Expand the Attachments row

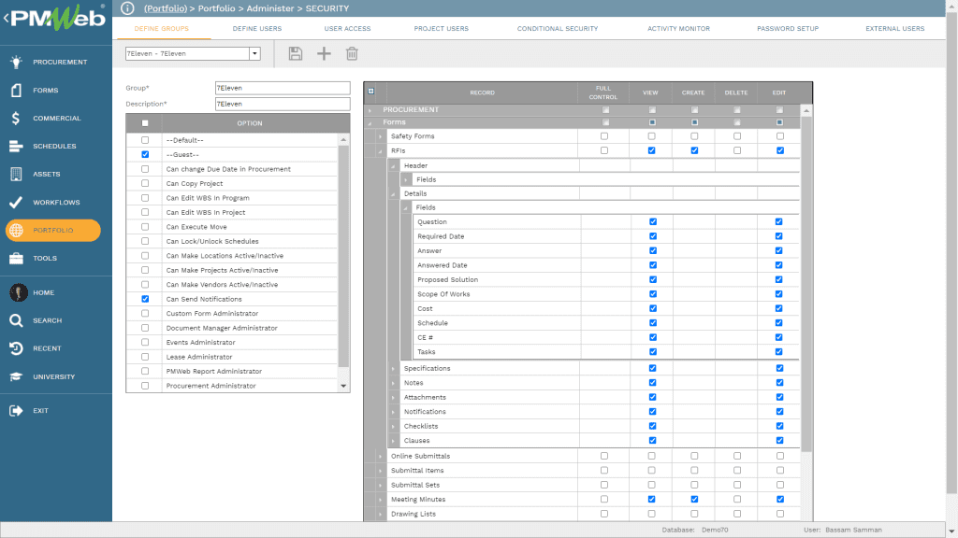click(394, 398)
